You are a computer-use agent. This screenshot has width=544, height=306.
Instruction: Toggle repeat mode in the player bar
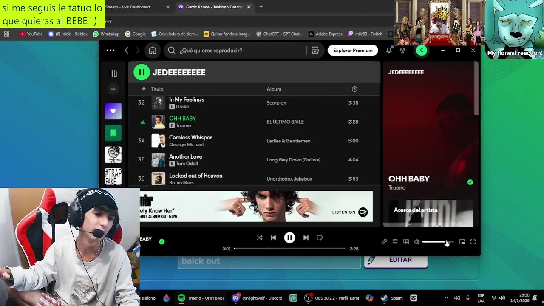pos(320,238)
